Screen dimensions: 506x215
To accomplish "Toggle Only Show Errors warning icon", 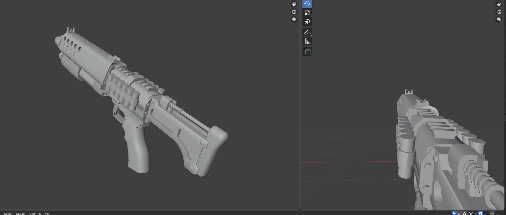I will click(465, 213).
